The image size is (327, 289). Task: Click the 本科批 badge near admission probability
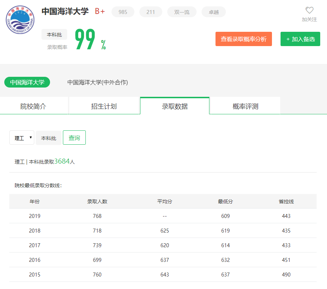point(54,34)
